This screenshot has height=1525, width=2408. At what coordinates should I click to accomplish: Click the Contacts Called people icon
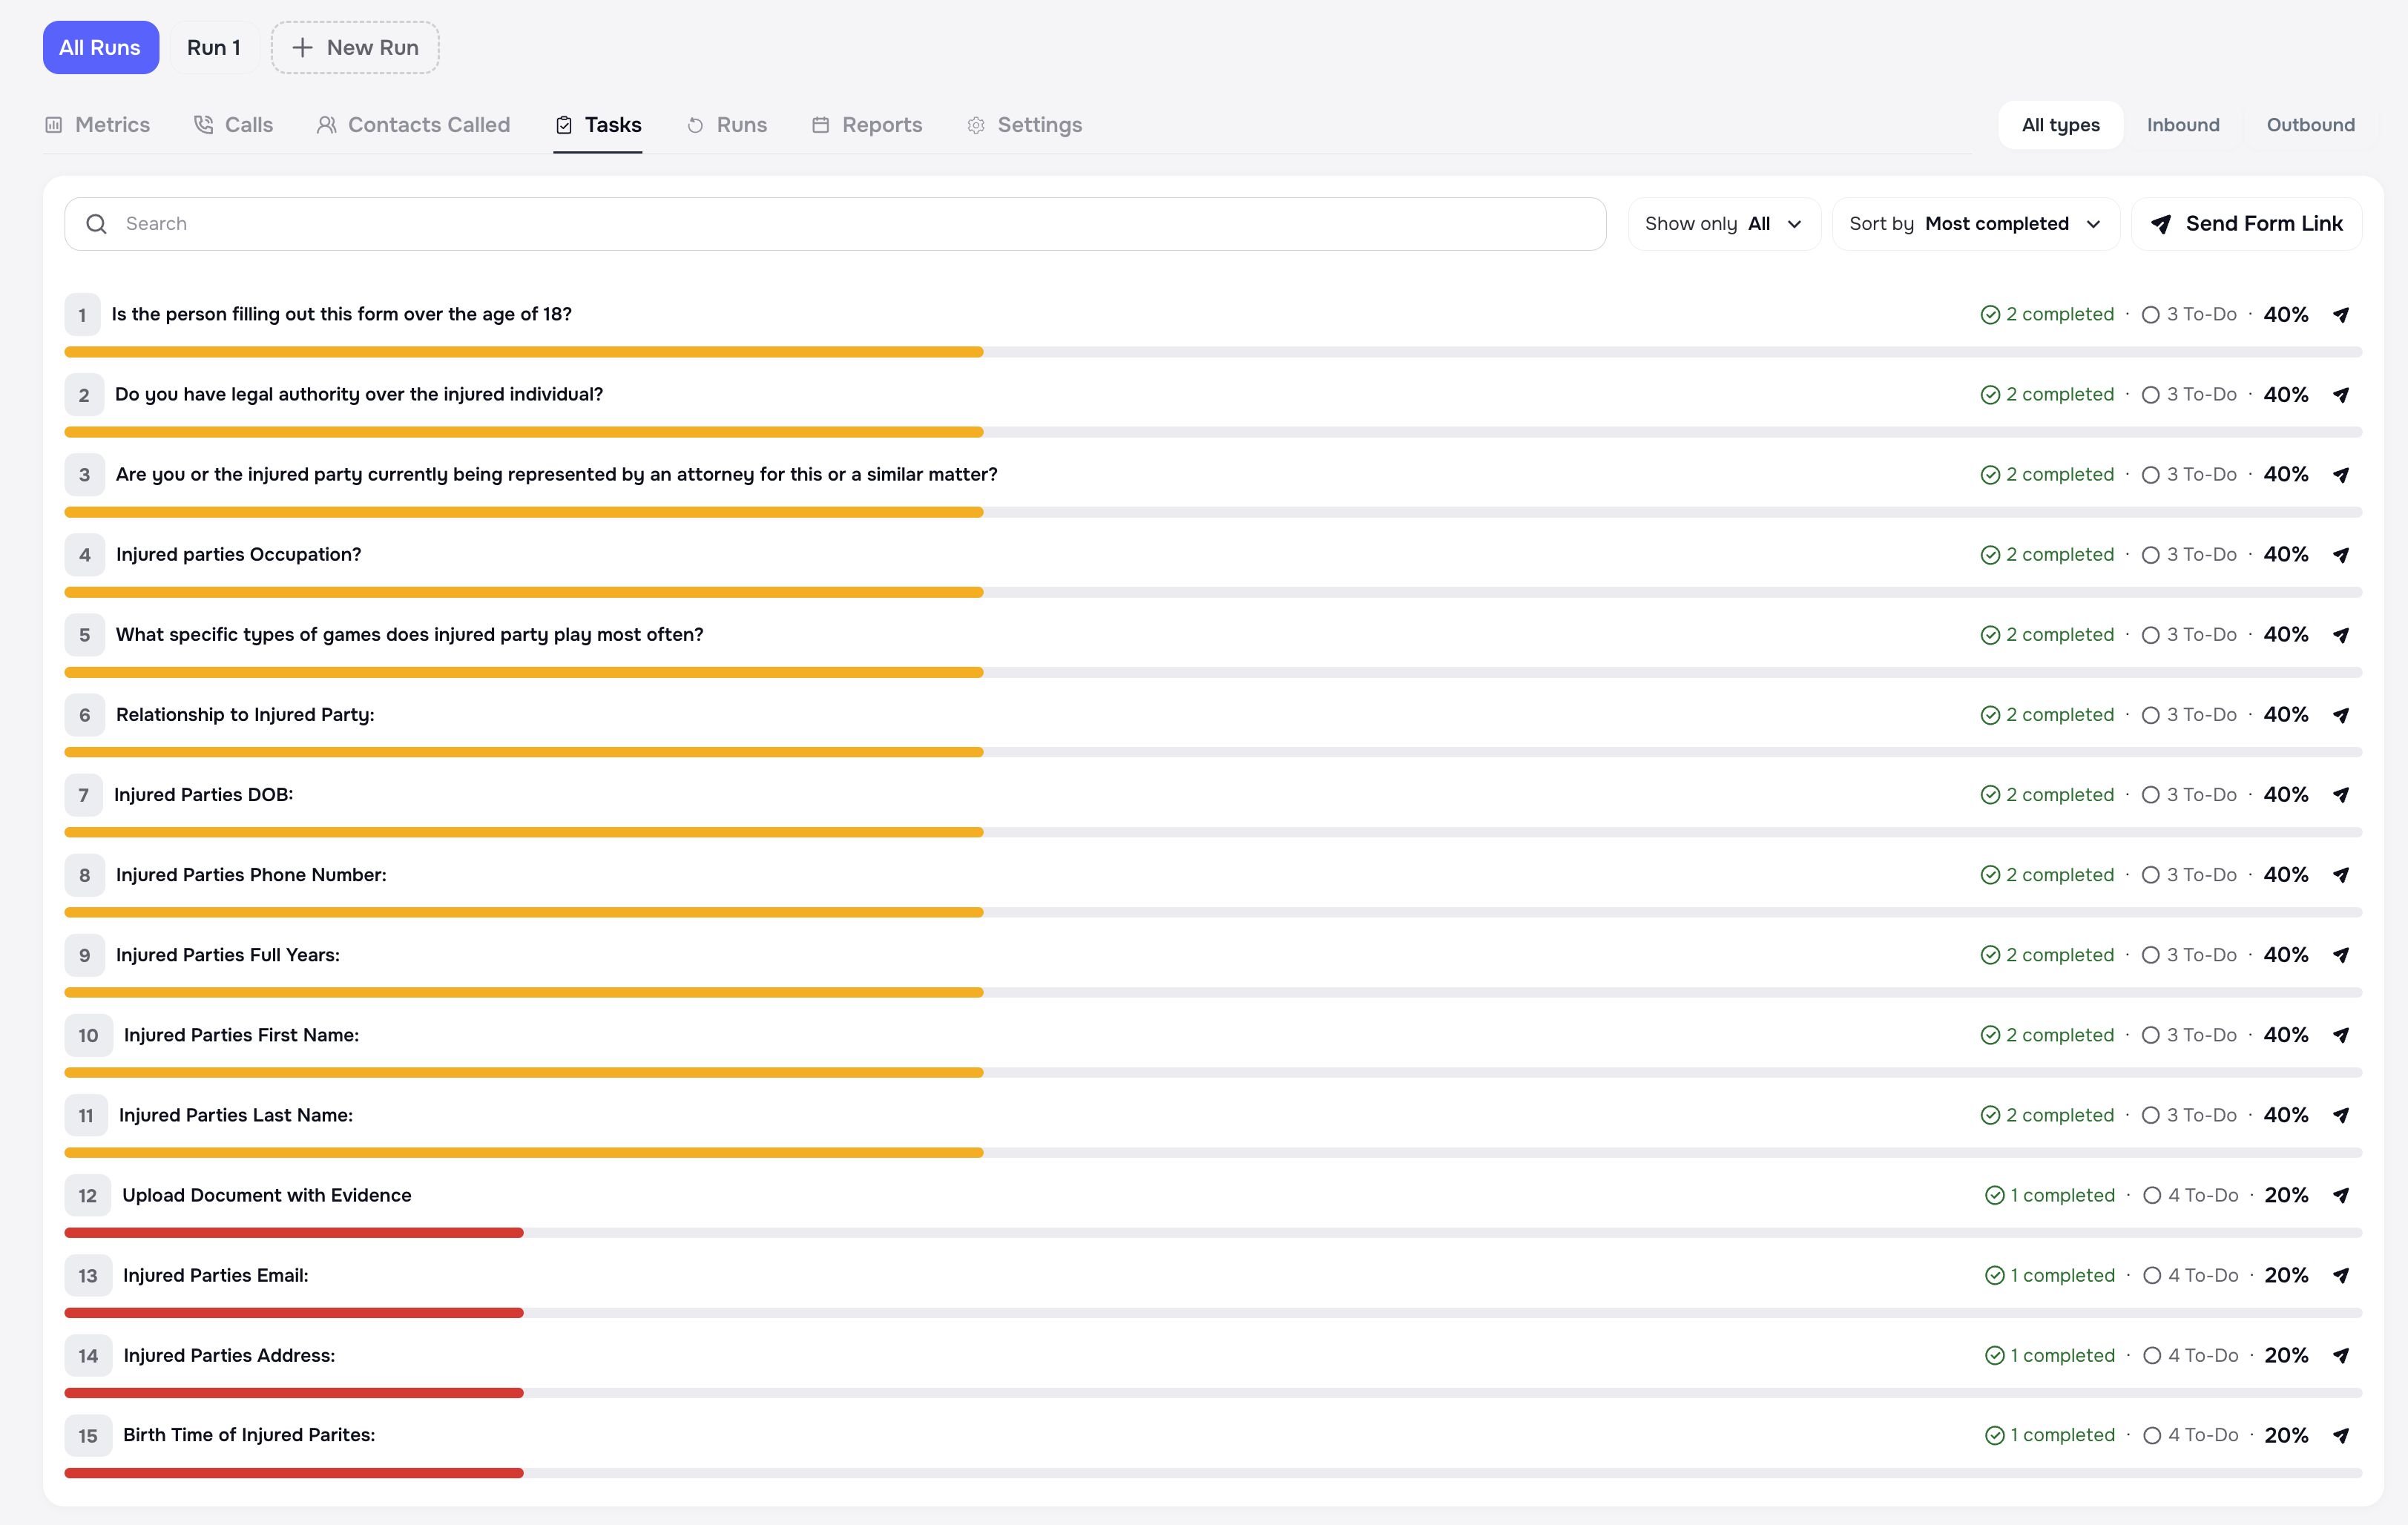pos(326,124)
